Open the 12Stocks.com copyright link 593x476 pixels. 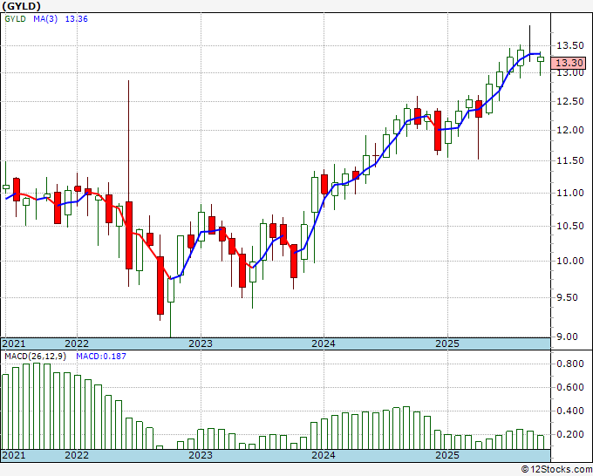point(556,470)
